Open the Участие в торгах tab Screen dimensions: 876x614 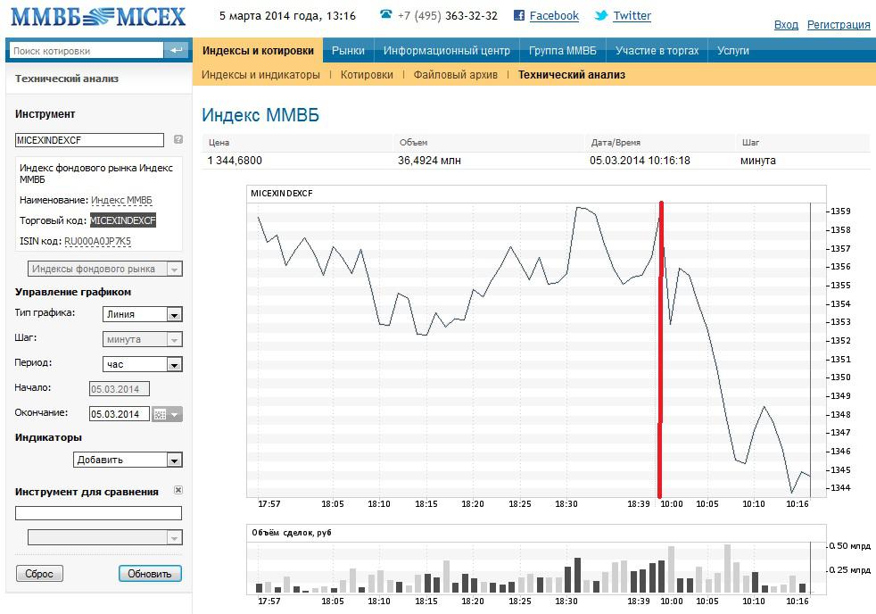click(x=657, y=50)
